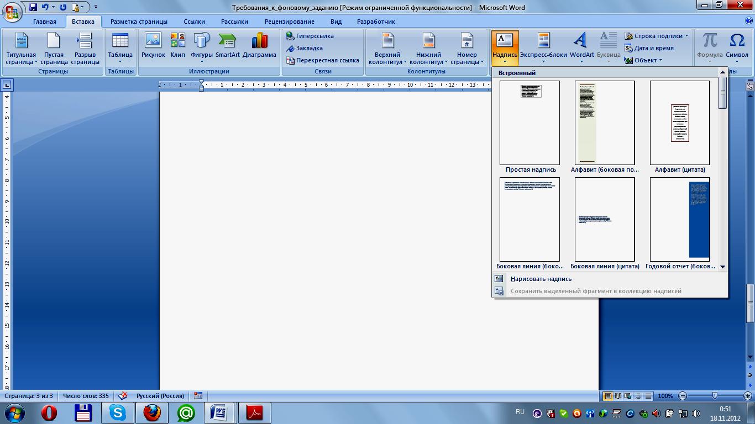The width and height of the screenshot is (755, 424).
Task: Insert a SmartArt graphic
Action: 228,45
